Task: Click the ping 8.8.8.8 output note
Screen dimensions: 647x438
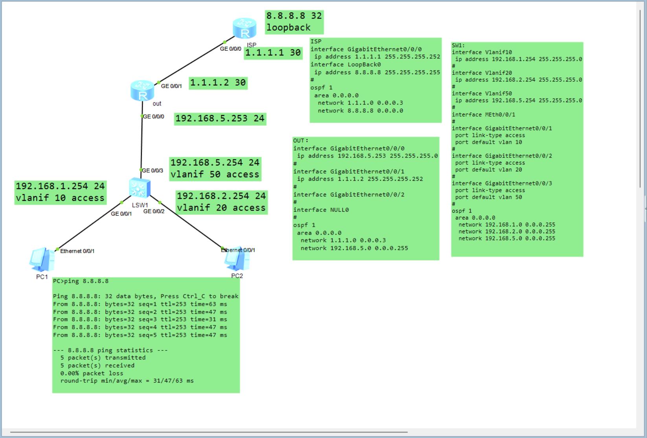Action: (x=146, y=335)
